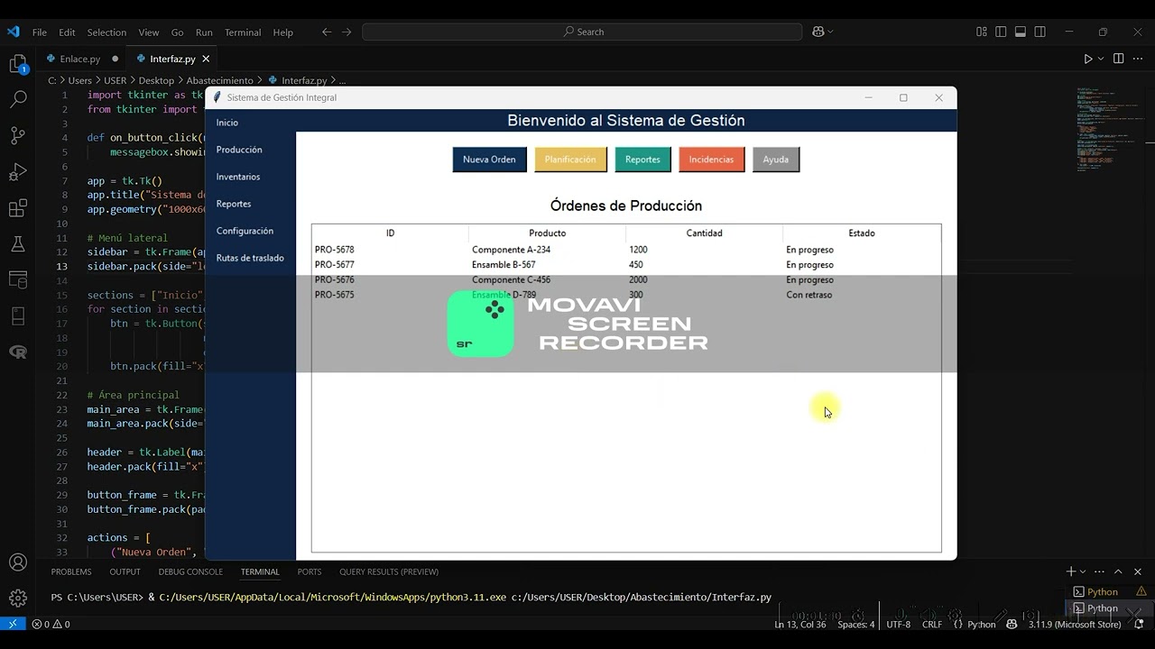Open the editor More Actions ellipsis
The width and height of the screenshot is (1155, 649).
[x=1138, y=59]
